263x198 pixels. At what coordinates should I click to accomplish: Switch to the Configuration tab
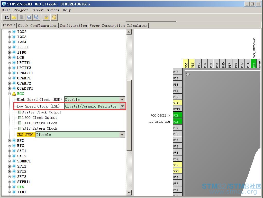pos(74,26)
